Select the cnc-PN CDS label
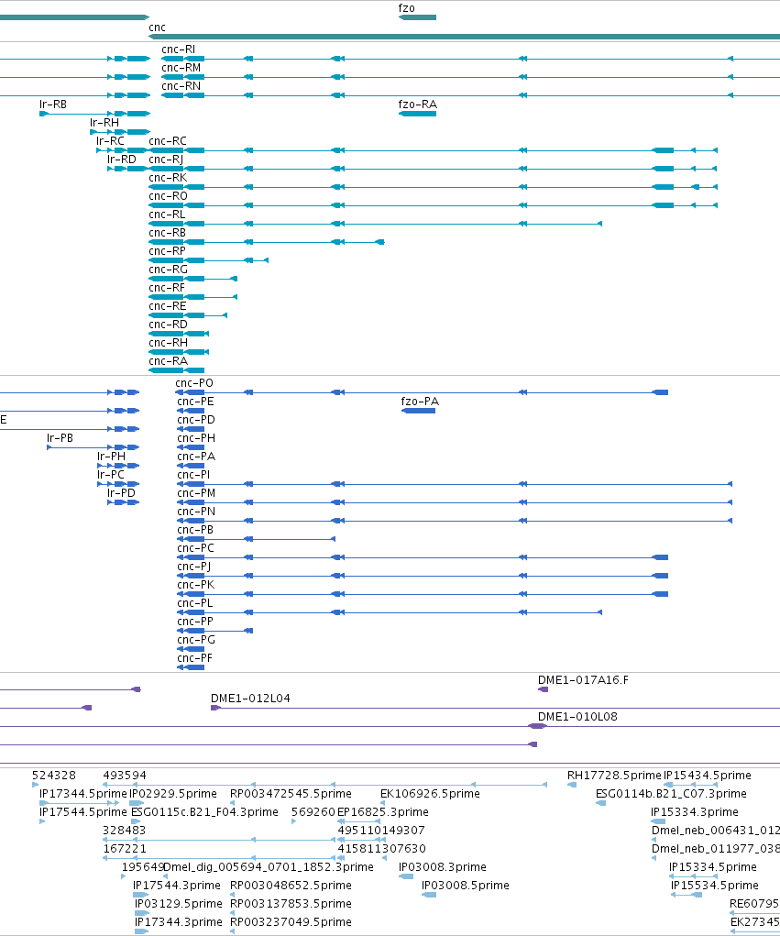Image resolution: width=780 pixels, height=936 pixels. (x=196, y=512)
